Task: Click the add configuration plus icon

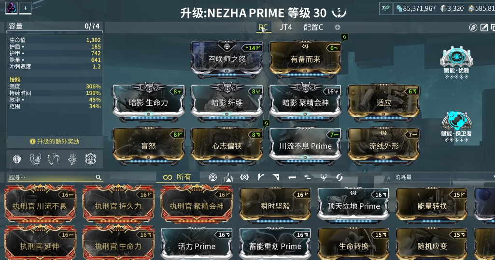Action: pyautogui.click(x=338, y=28)
